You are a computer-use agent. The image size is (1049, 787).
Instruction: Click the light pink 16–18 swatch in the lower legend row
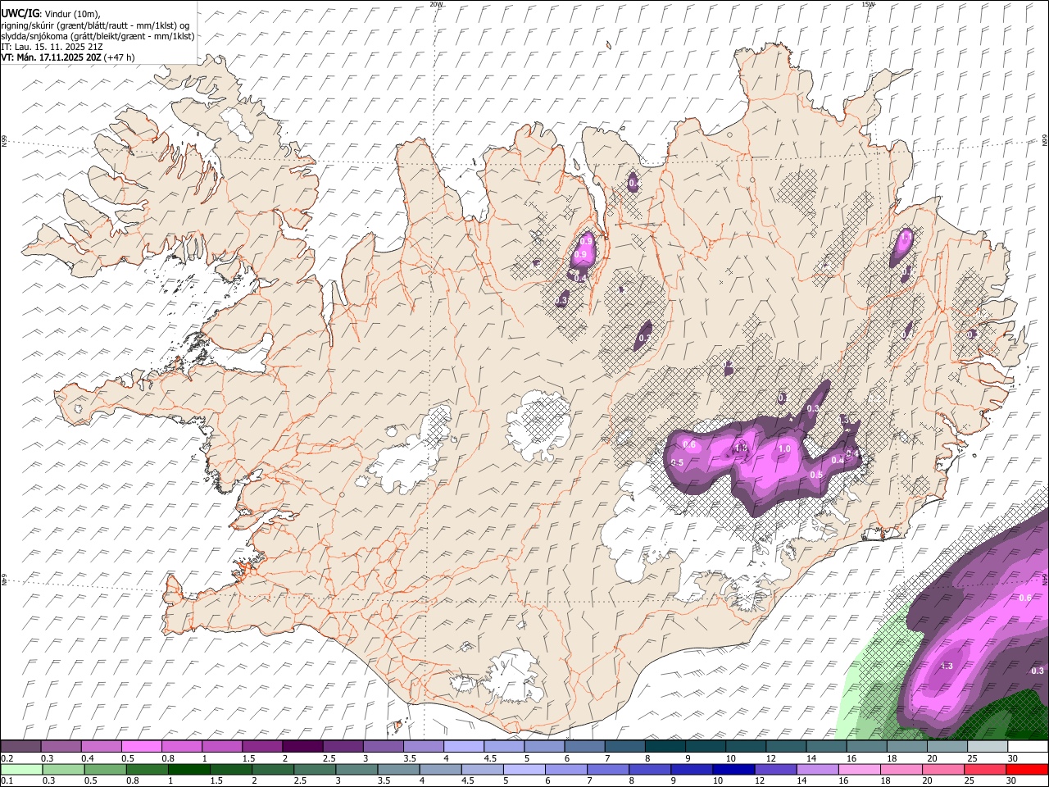(860, 769)
